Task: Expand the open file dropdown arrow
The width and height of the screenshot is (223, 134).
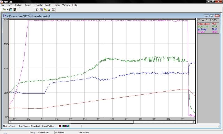Action: click(x=7, y=9)
